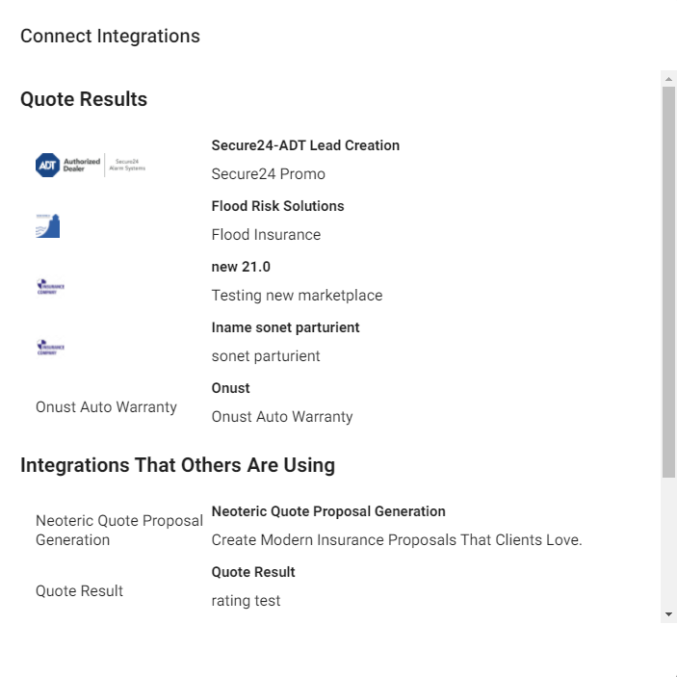Click the logo beside Iname sonet parturient
677x677 pixels.
(50, 347)
